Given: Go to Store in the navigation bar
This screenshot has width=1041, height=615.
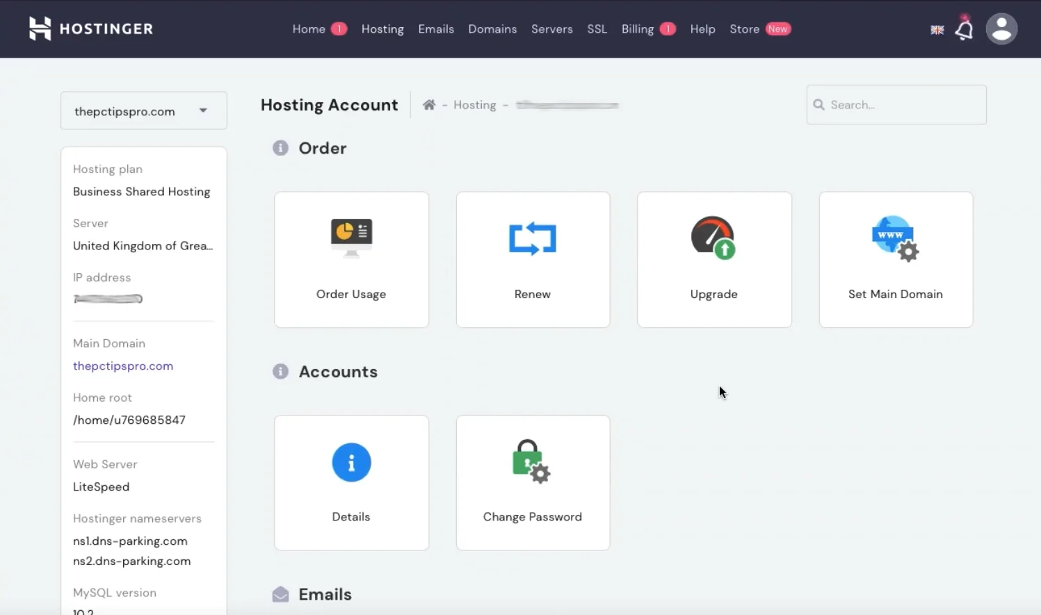Looking at the screenshot, I should [744, 29].
